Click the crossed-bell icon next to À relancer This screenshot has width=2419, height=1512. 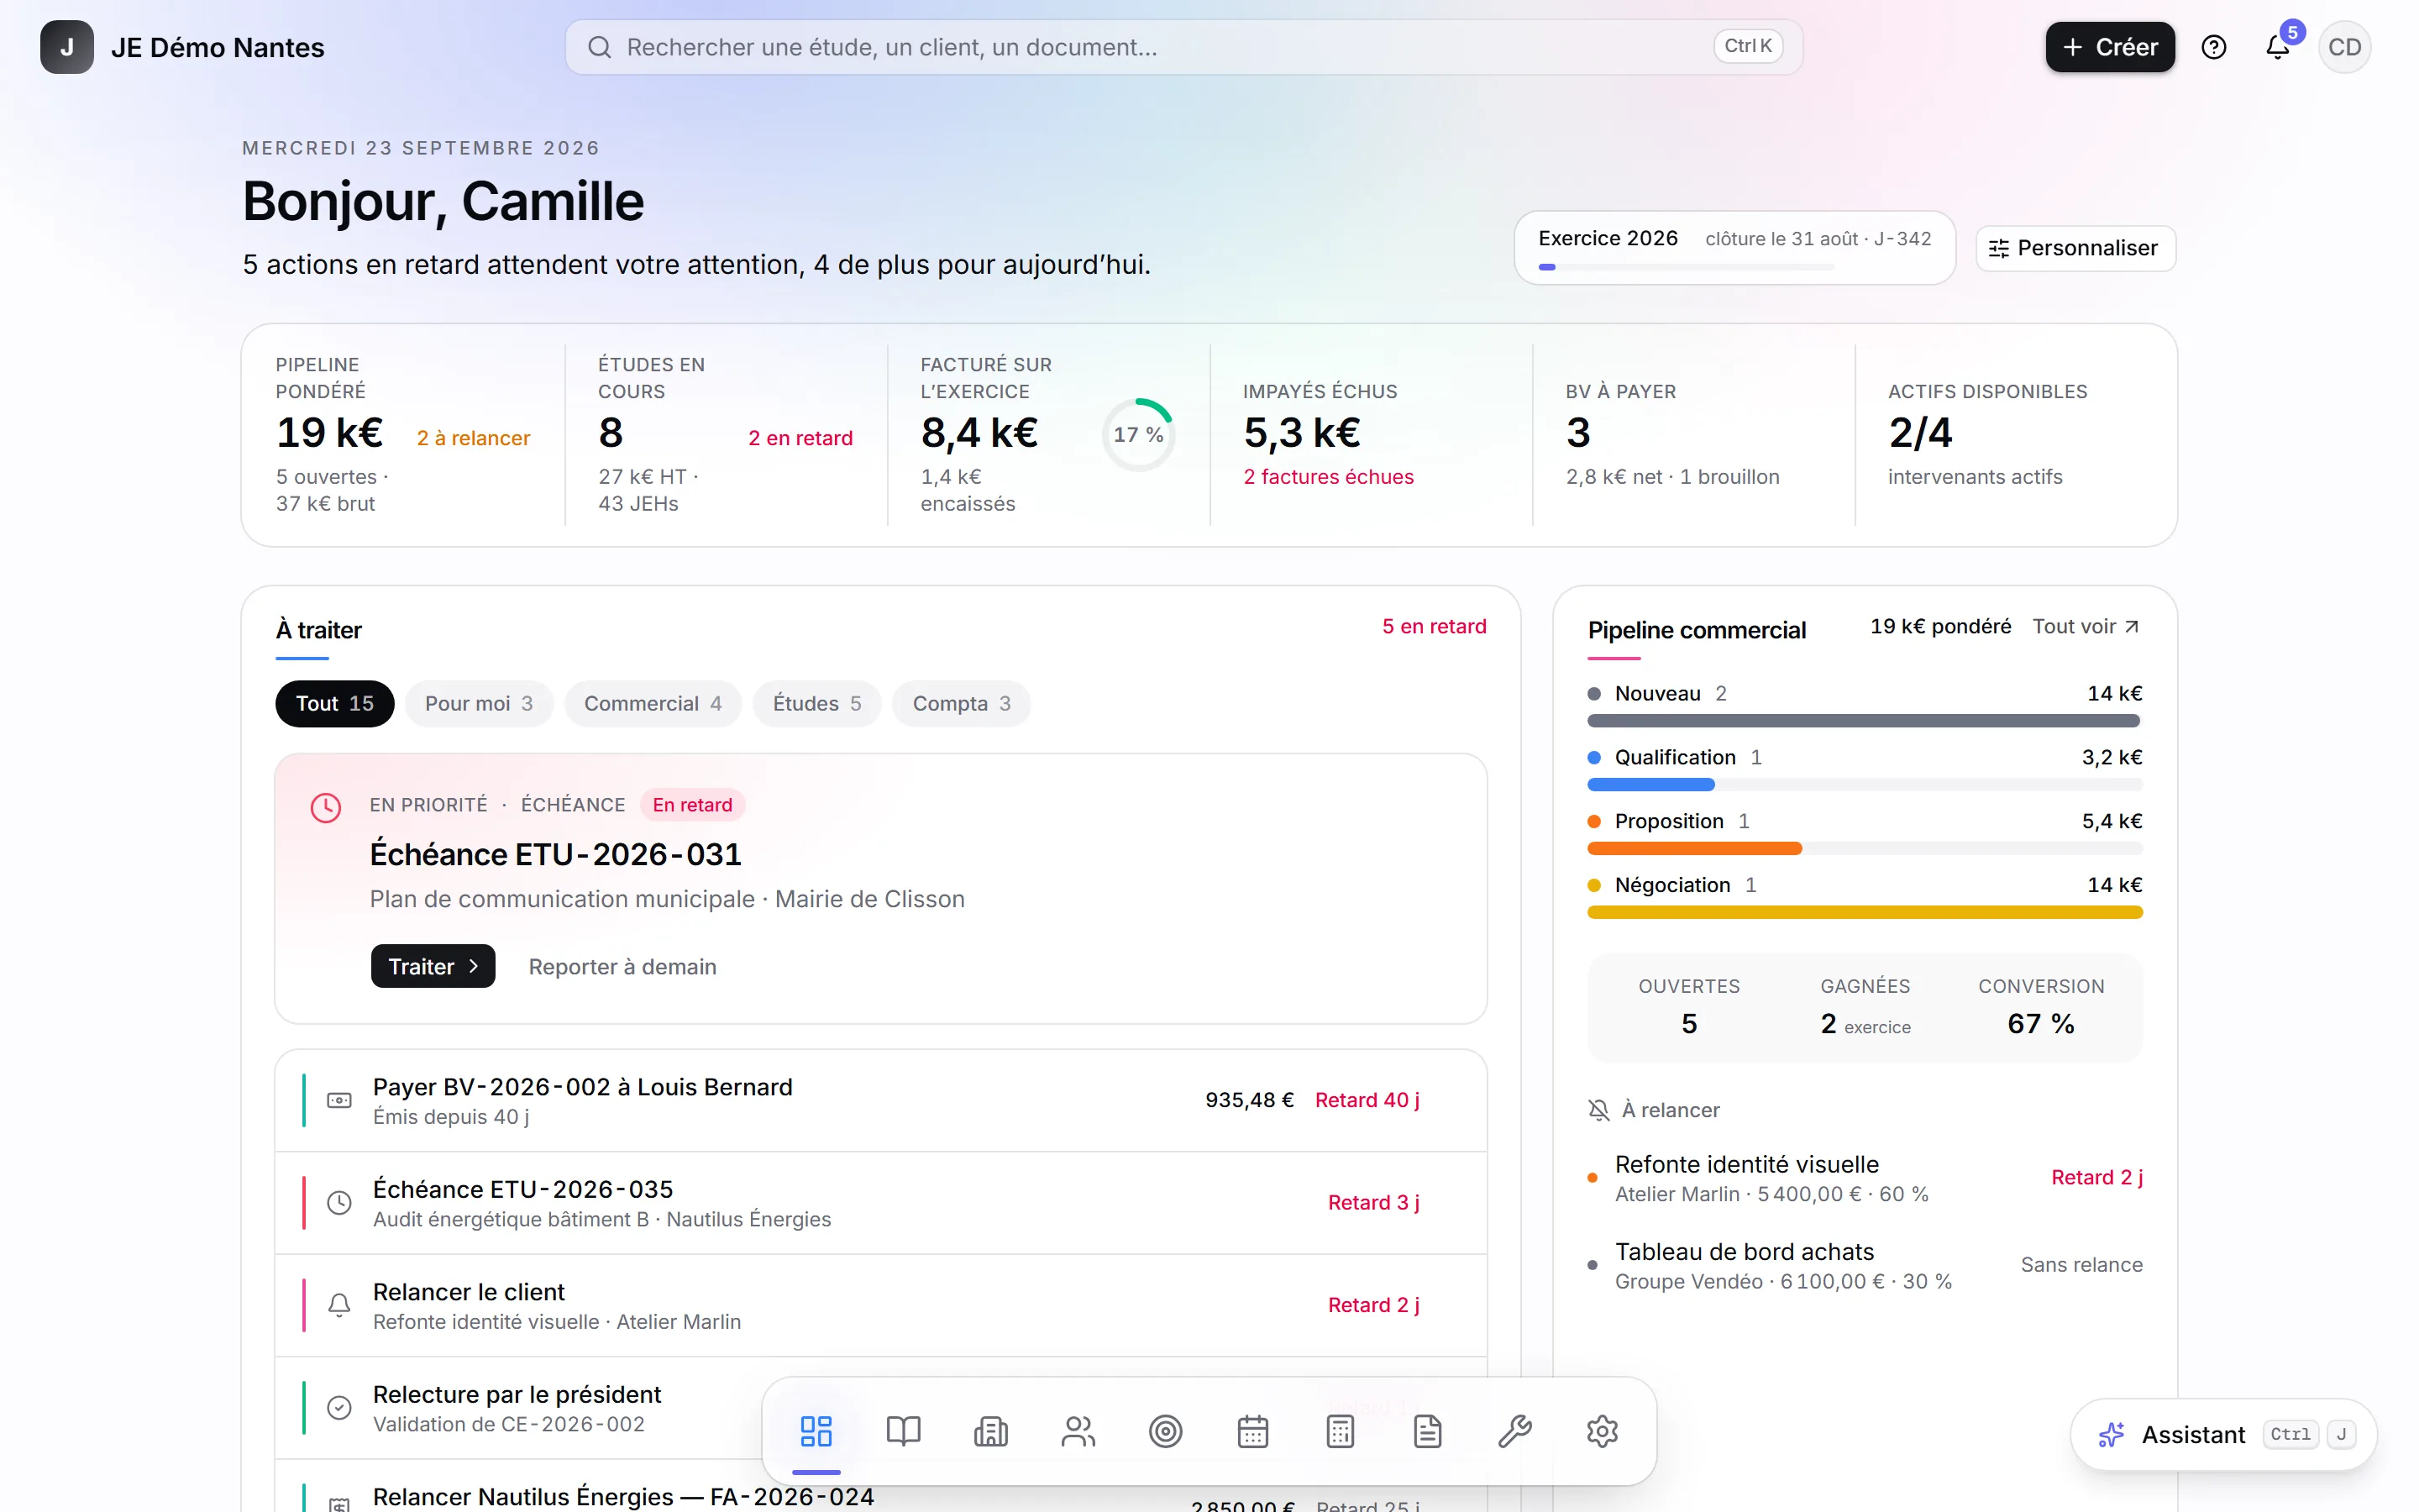[1599, 1110]
